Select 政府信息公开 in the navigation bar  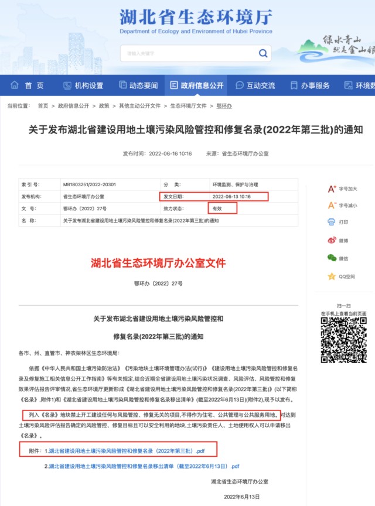[196, 86]
